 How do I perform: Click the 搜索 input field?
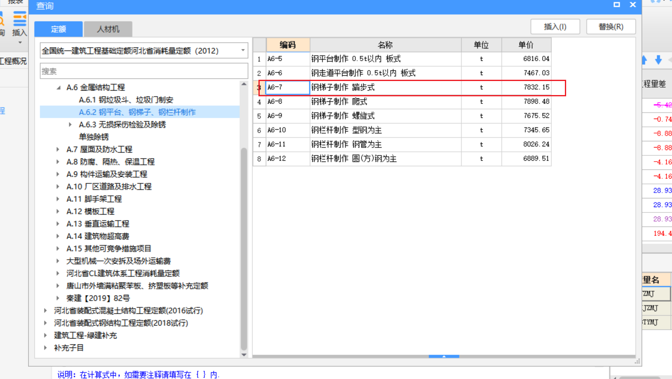click(144, 71)
